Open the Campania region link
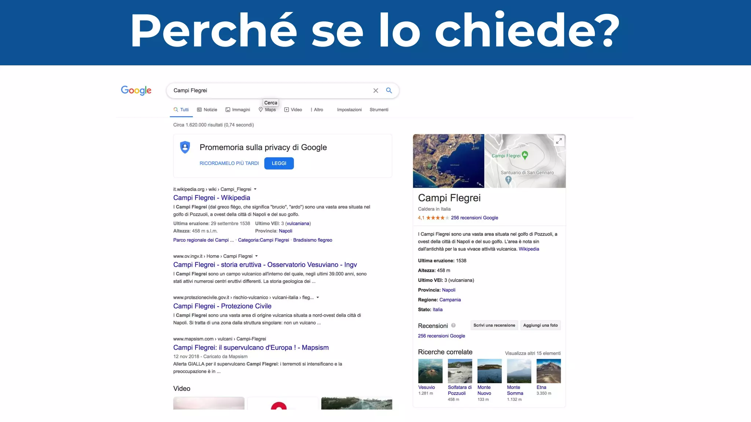Viewport: 751px width, 422px height. pos(450,300)
